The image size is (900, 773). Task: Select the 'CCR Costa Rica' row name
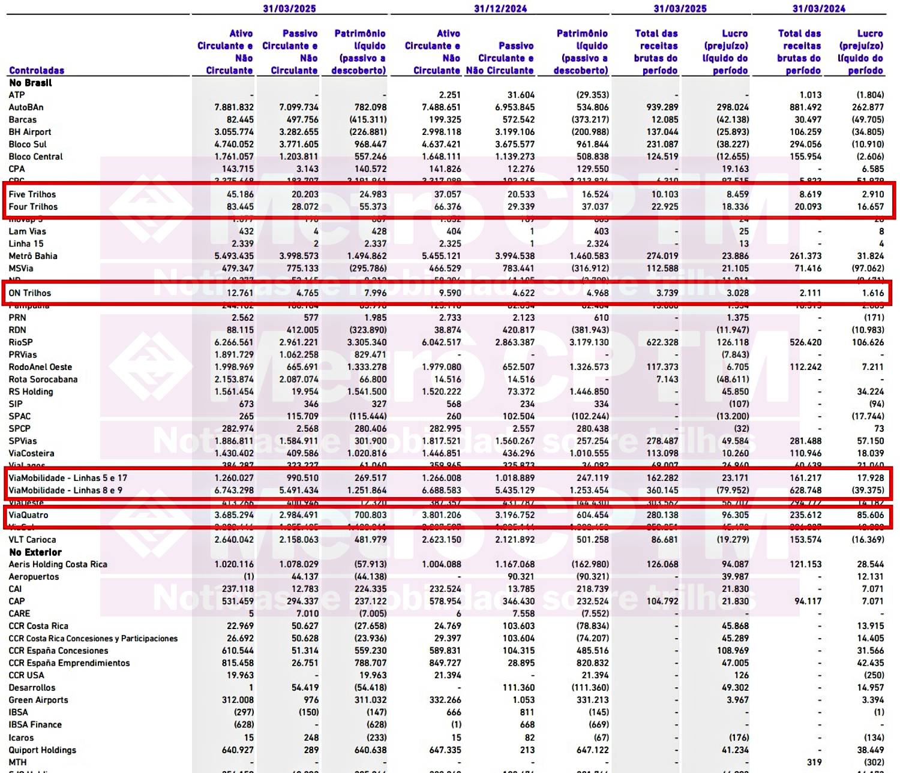click(x=38, y=625)
